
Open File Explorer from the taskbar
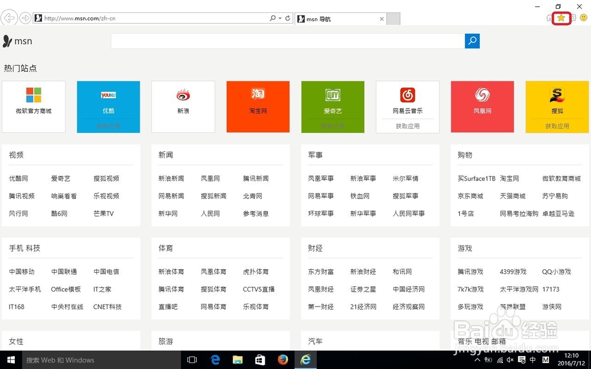238,360
